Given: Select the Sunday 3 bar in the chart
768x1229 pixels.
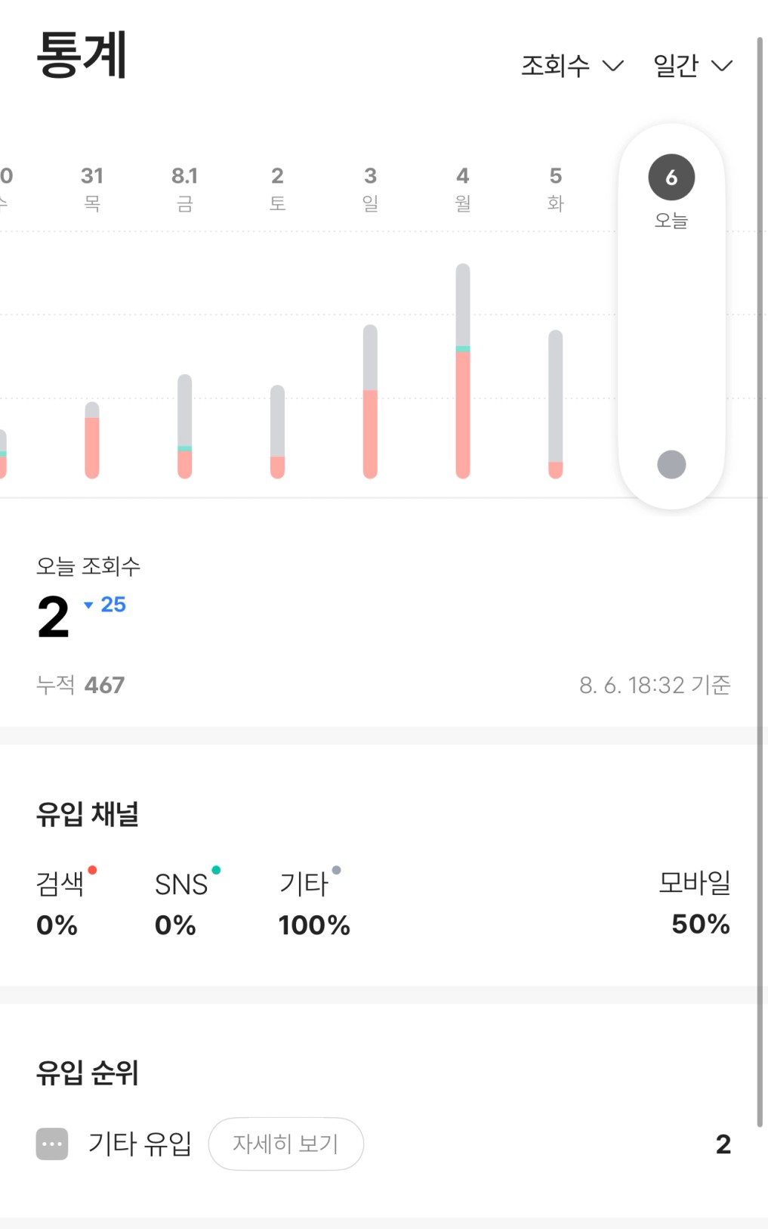Looking at the screenshot, I should tap(370, 402).
